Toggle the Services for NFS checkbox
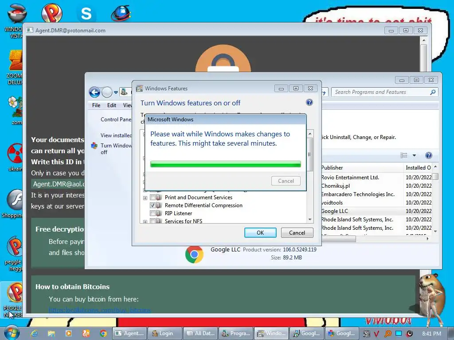The image size is (454, 340). [153, 221]
